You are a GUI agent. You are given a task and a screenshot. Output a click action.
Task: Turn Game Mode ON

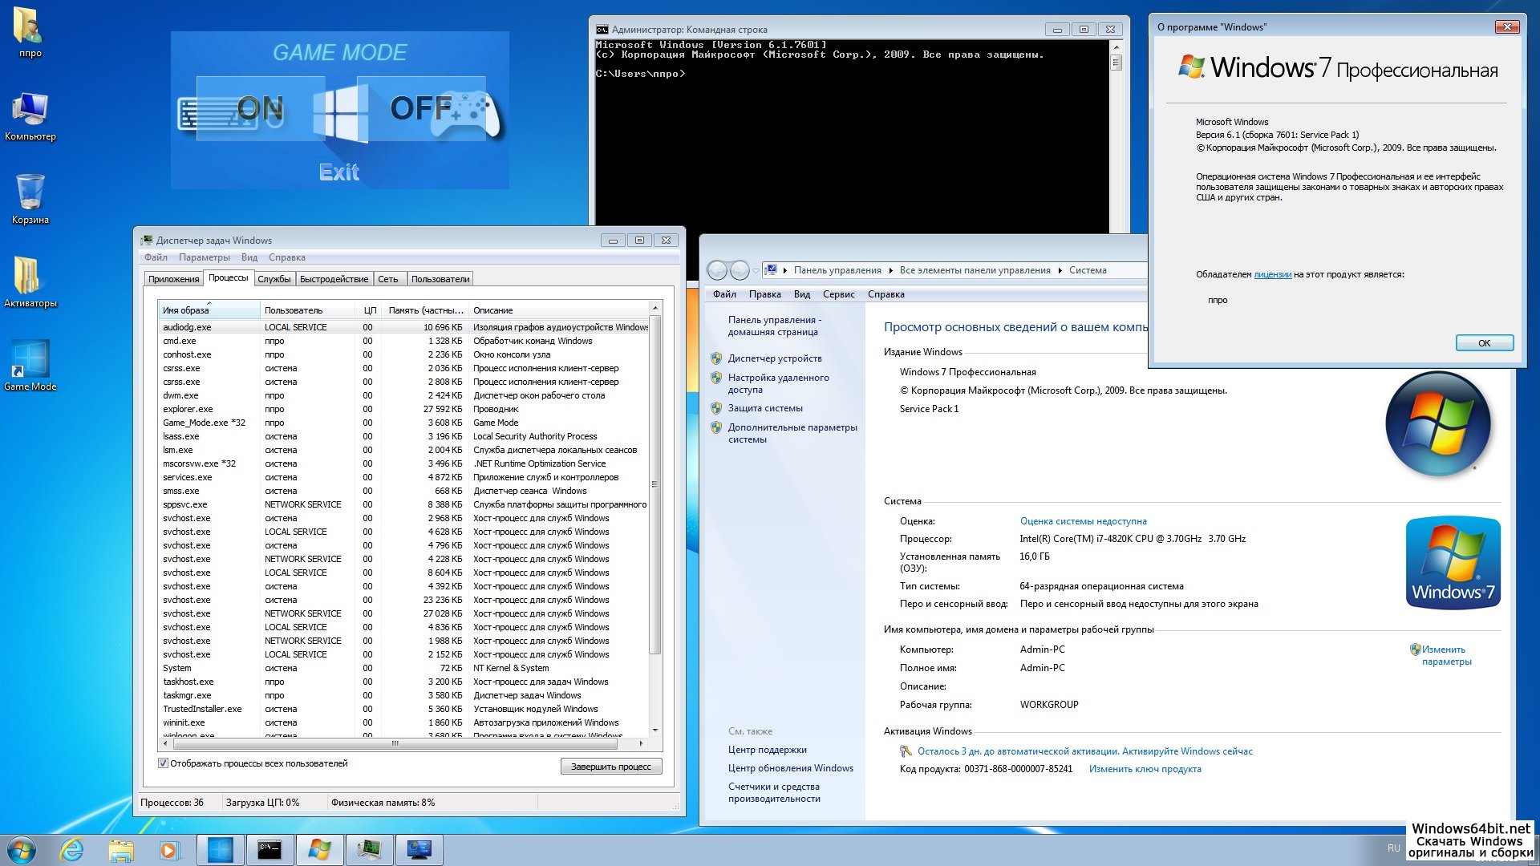pos(260,108)
